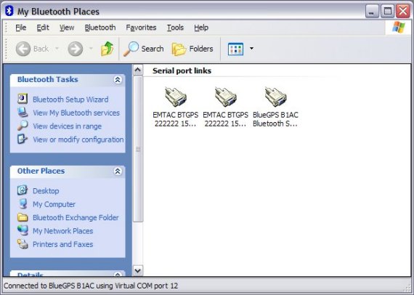Open the Back button history dropdown
Screen dimensions: 414x295
click(57, 49)
